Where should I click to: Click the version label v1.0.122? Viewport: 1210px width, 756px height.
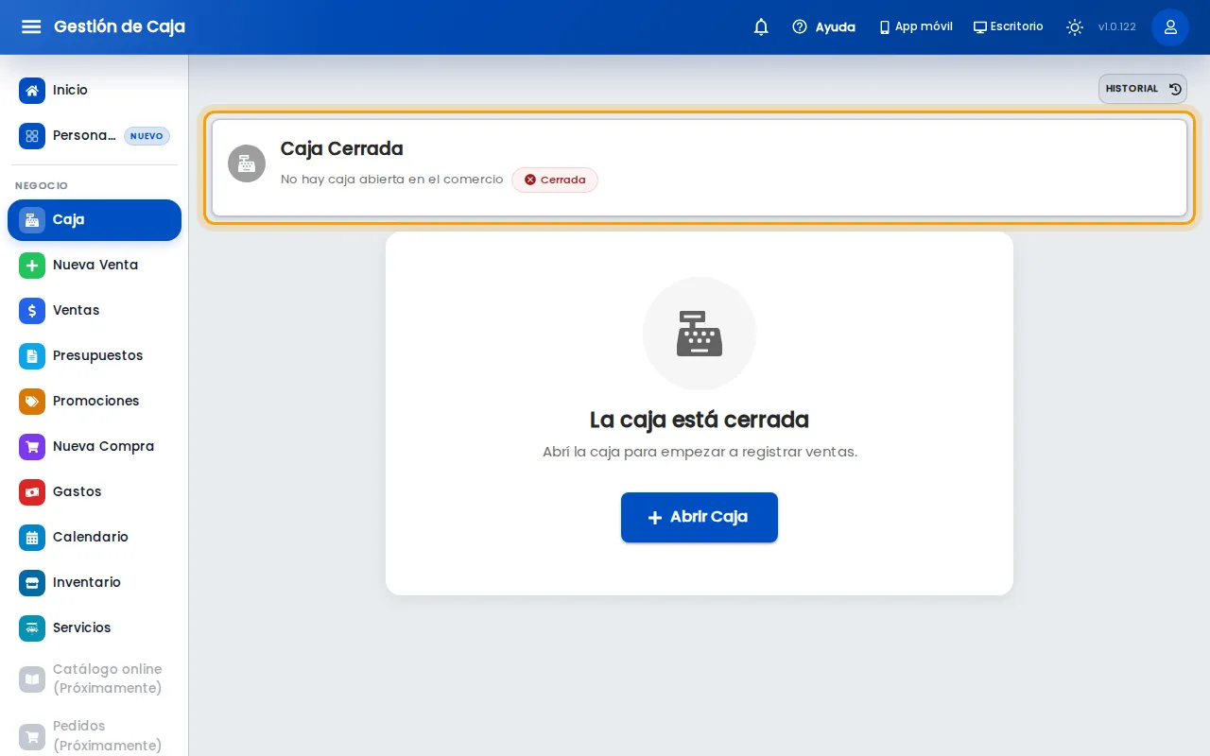(1117, 26)
